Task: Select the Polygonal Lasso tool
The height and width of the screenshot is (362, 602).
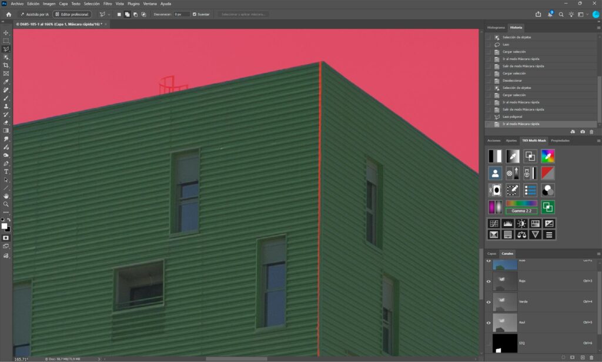Action: 6,49
